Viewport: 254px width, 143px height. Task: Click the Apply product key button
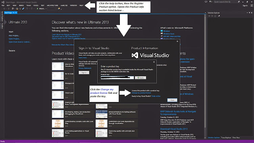click(140, 78)
